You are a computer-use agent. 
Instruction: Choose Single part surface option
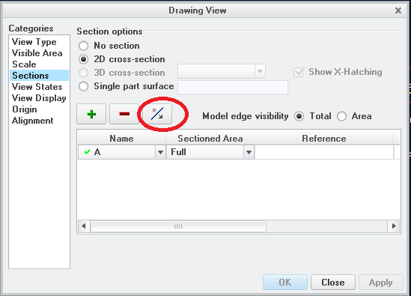click(84, 86)
